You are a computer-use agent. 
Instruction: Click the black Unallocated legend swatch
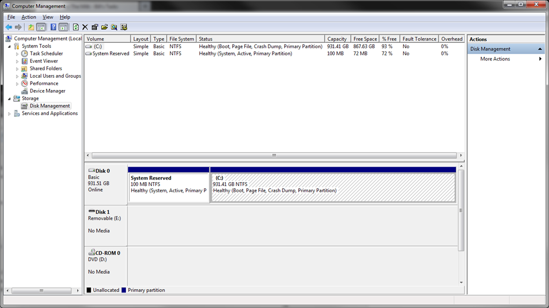89,290
